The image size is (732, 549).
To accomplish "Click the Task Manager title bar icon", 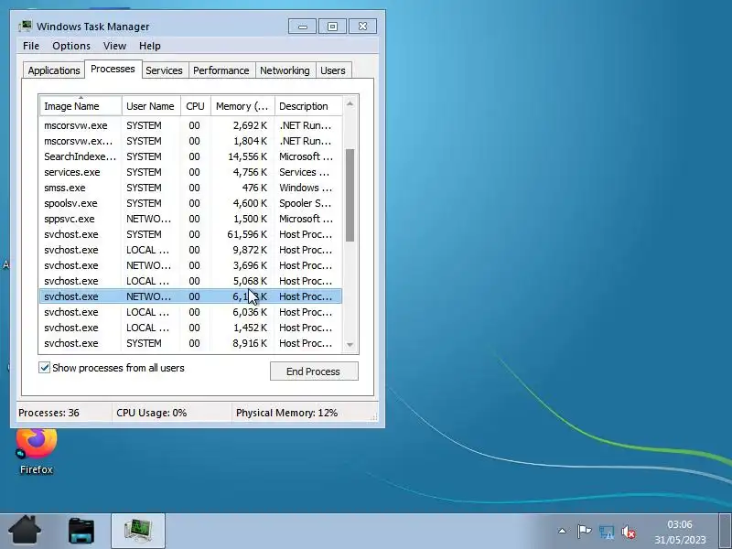I will point(26,27).
